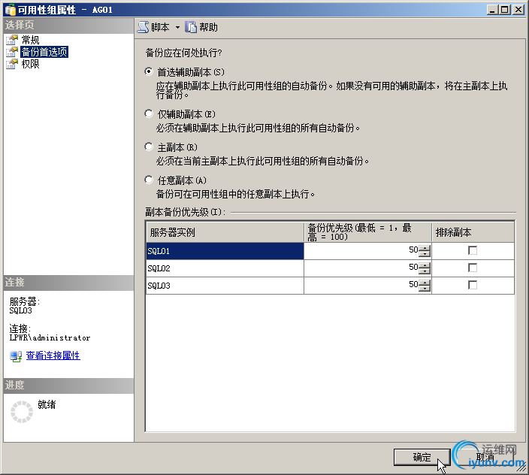The height and width of the screenshot is (475, 529).
Task: Close the availability group properties dialog
Action: [x=518, y=10]
